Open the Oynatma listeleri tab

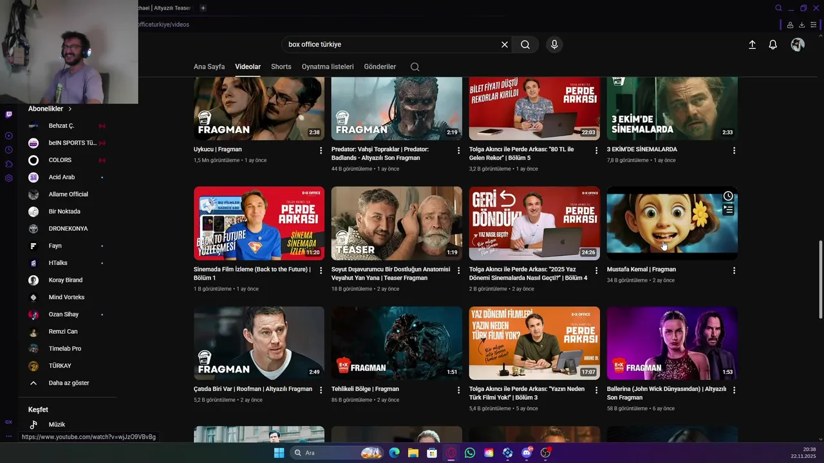pyautogui.click(x=328, y=67)
